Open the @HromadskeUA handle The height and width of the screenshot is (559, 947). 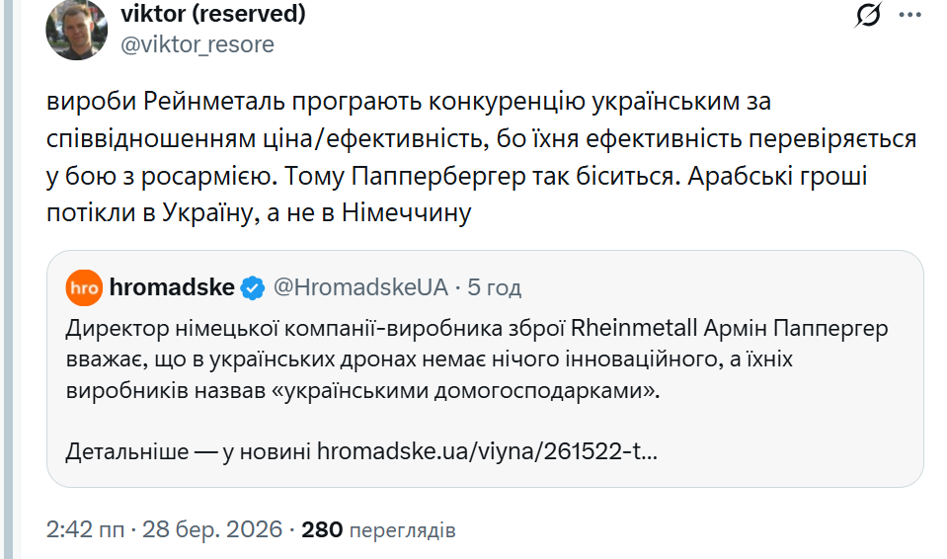[359, 288]
